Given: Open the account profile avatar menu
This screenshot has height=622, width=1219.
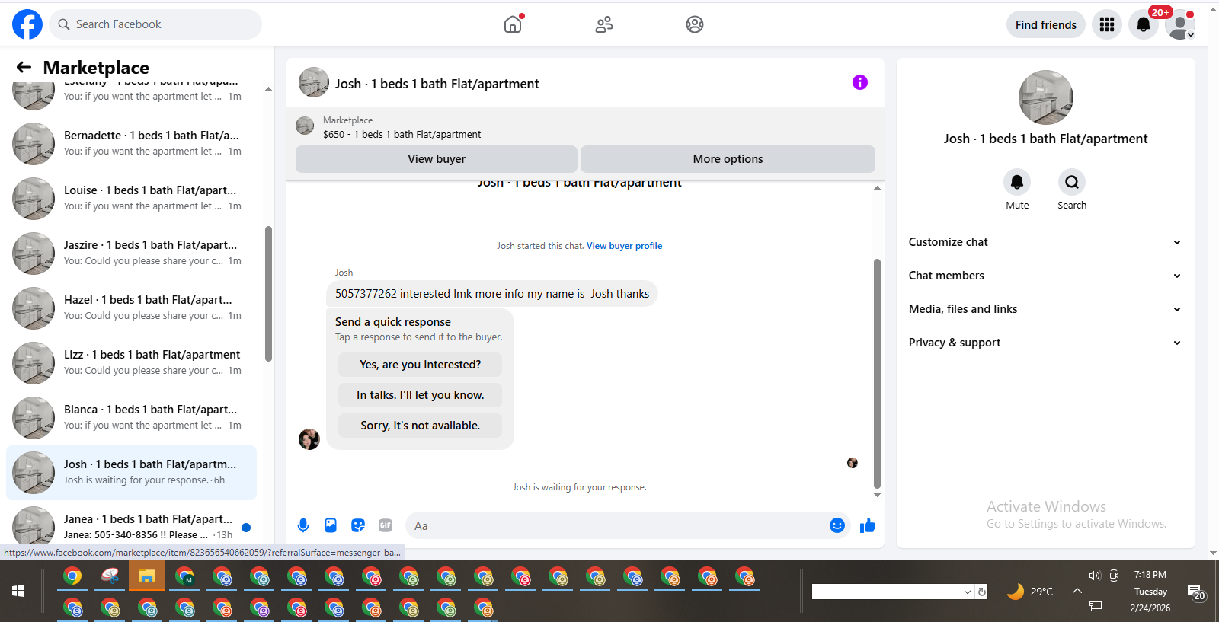Looking at the screenshot, I should (1180, 24).
